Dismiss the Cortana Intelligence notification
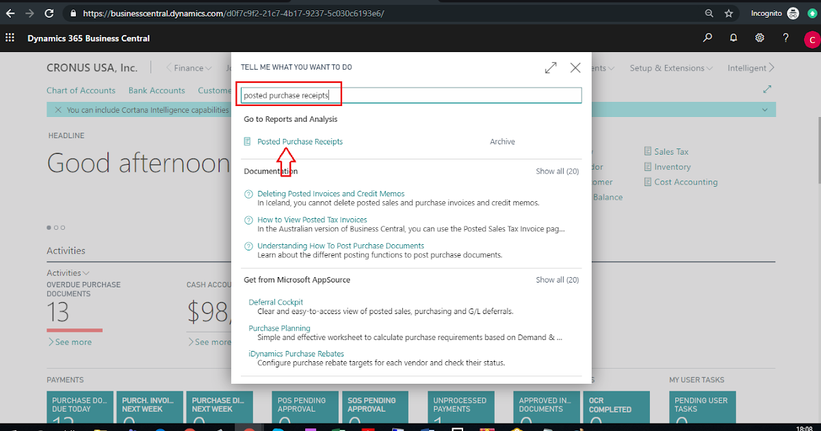The image size is (821, 431). click(x=58, y=109)
